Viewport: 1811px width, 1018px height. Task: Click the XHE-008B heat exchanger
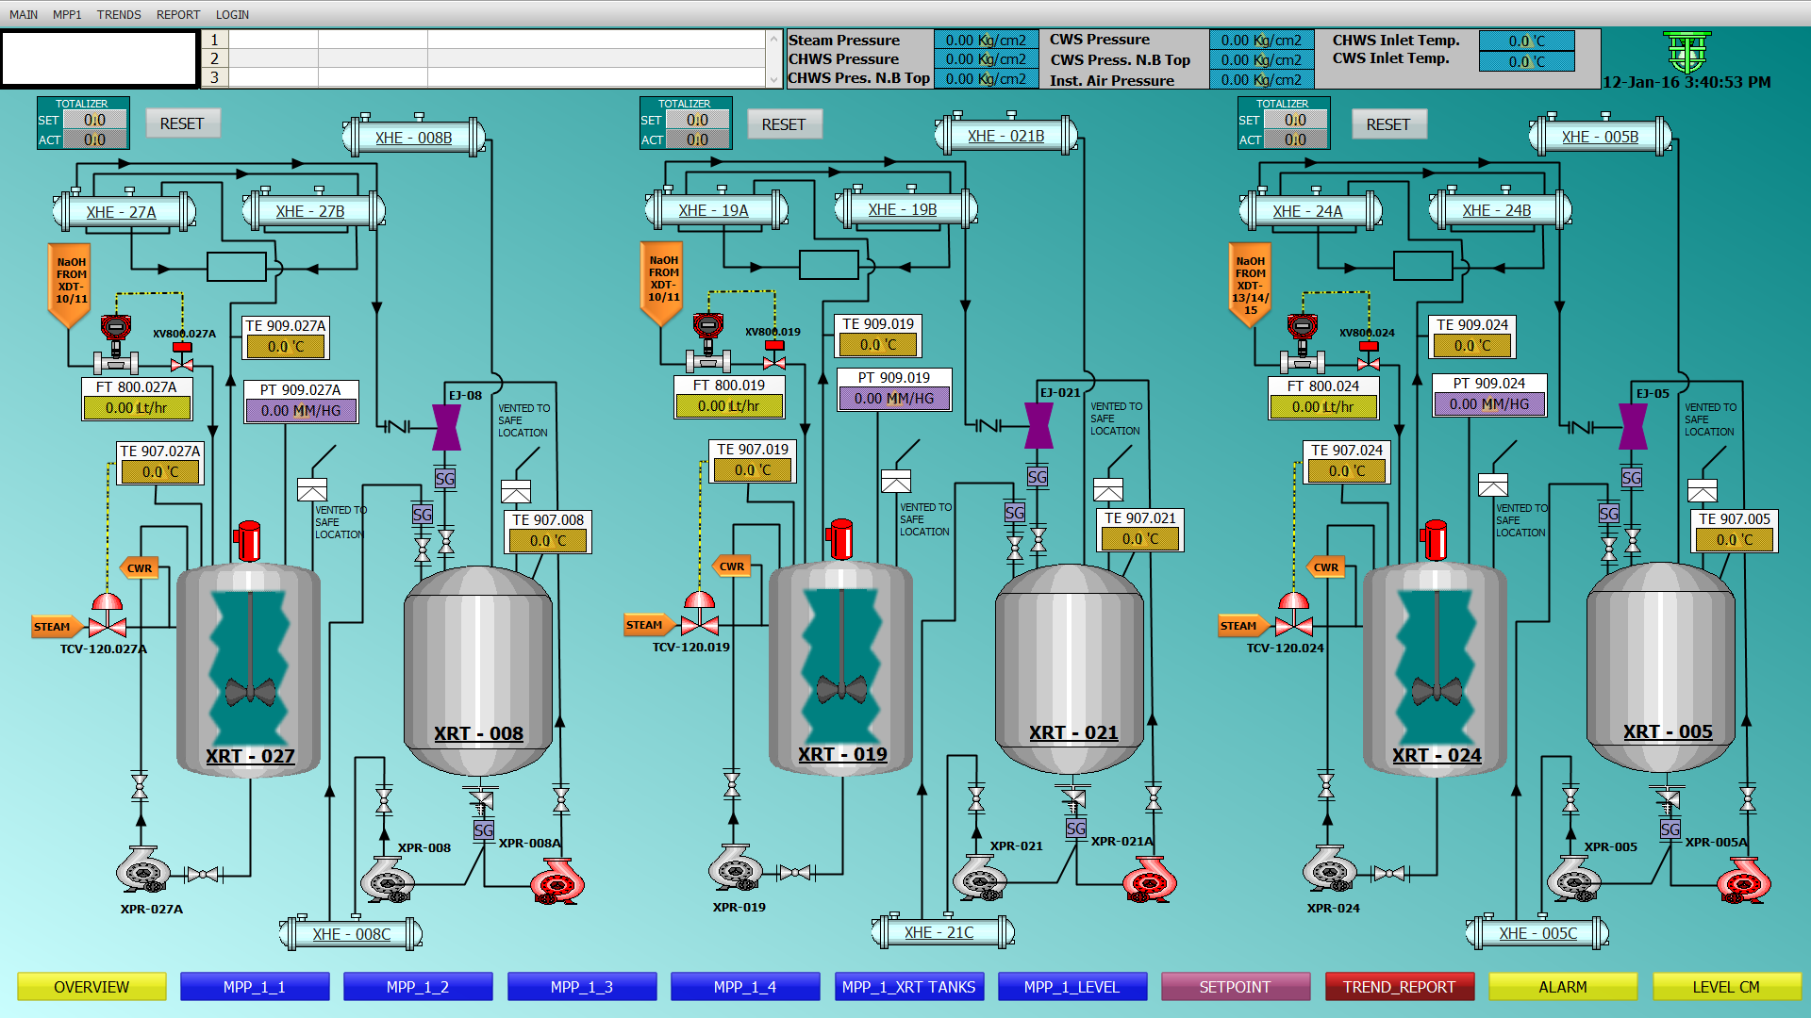click(x=413, y=138)
